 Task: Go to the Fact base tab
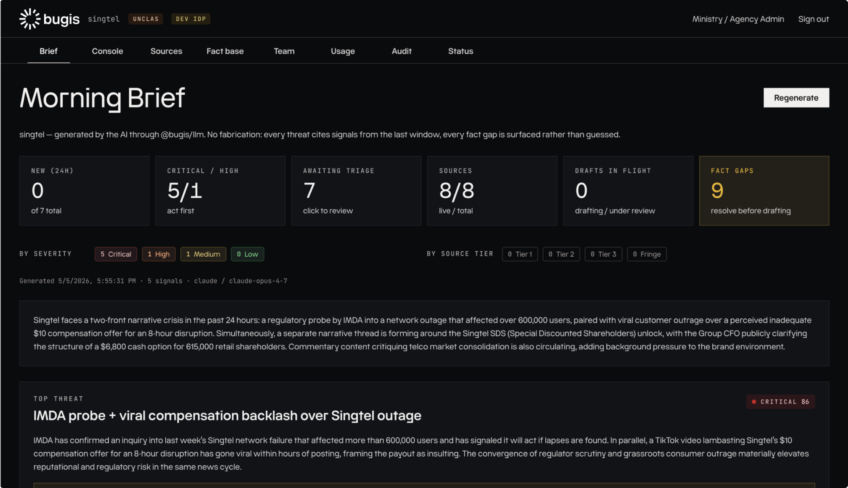pyautogui.click(x=225, y=51)
